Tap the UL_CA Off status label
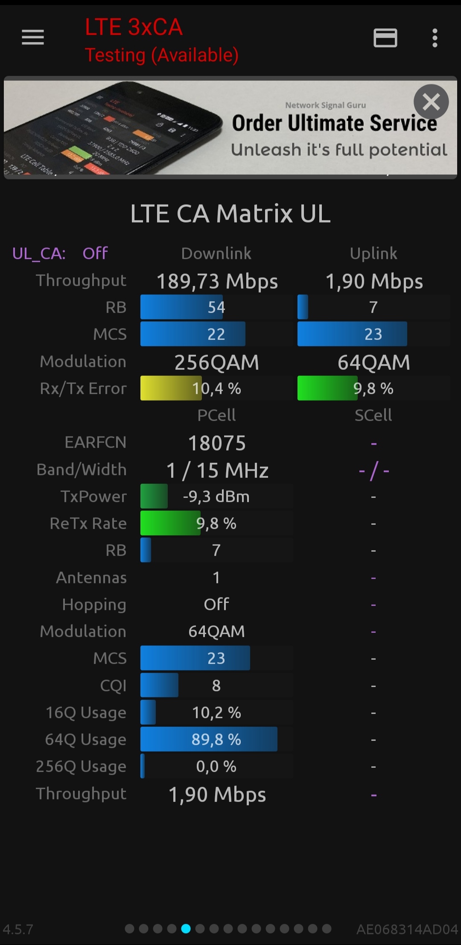Screen dimensions: 461x945 point(60,254)
